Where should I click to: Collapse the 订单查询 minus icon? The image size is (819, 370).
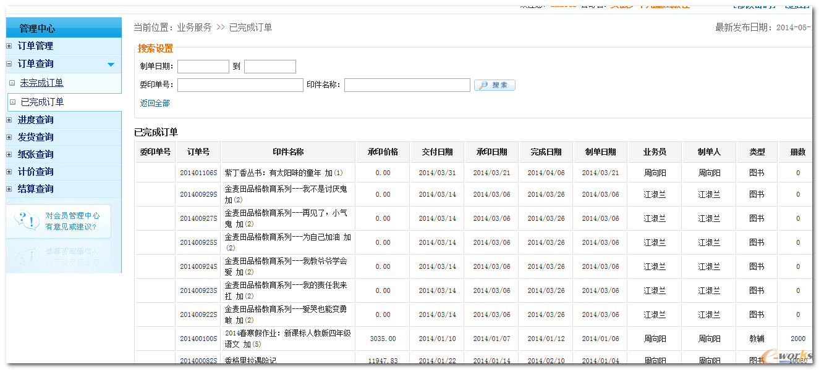9,64
